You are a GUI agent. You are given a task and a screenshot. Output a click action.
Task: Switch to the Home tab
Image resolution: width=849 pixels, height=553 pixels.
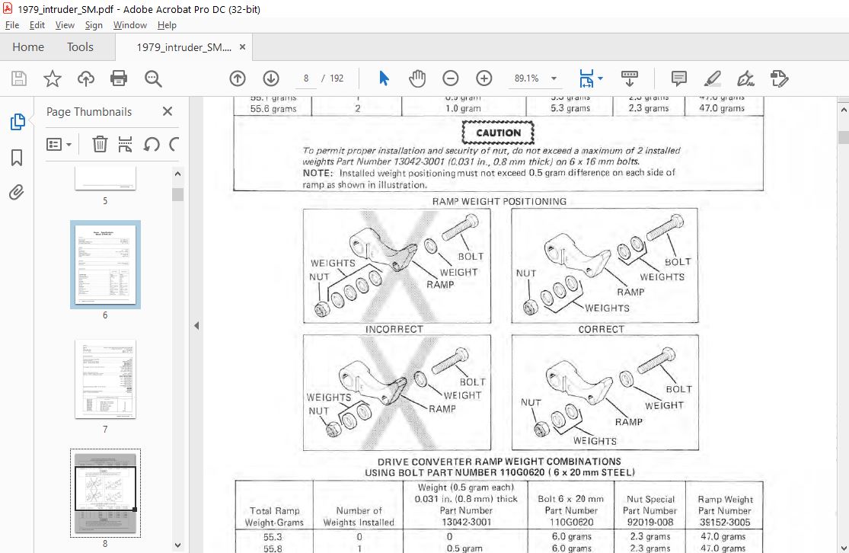tap(28, 47)
